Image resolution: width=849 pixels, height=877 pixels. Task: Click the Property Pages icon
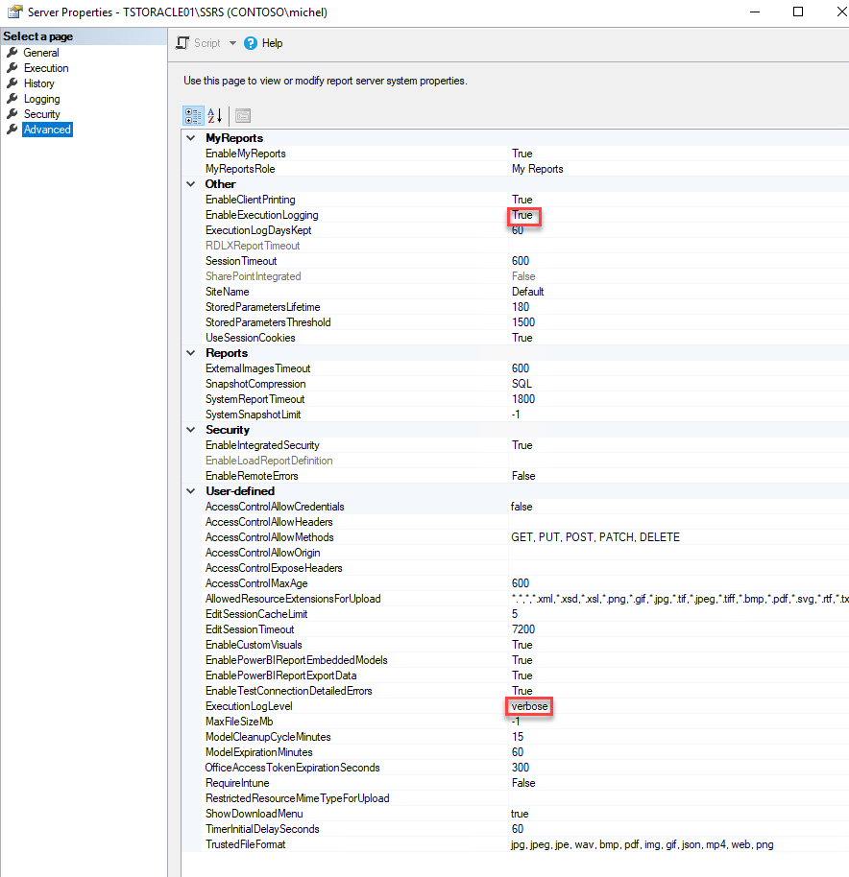tap(241, 115)
